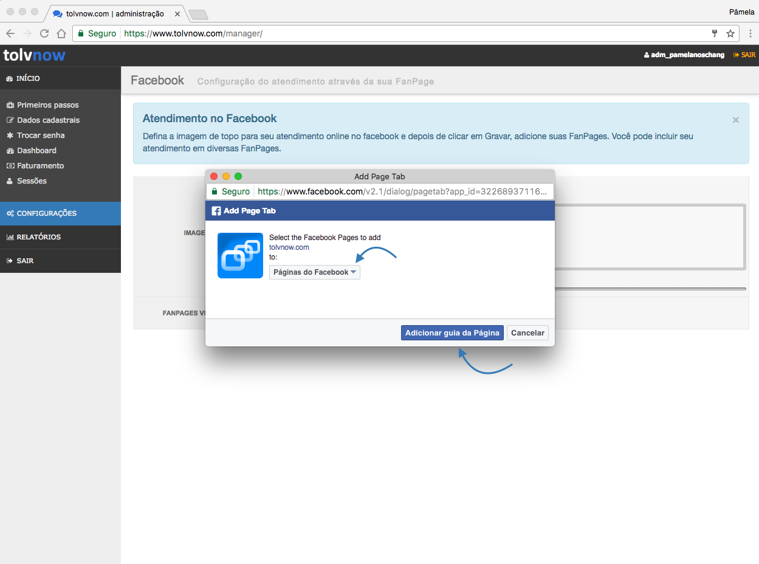Click the popup window address field
Screen dimensions: 759x564
[380, 191]
